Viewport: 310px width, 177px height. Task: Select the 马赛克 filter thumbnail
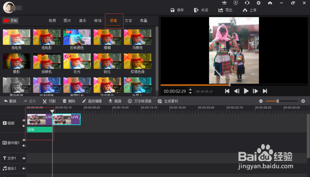137,37
